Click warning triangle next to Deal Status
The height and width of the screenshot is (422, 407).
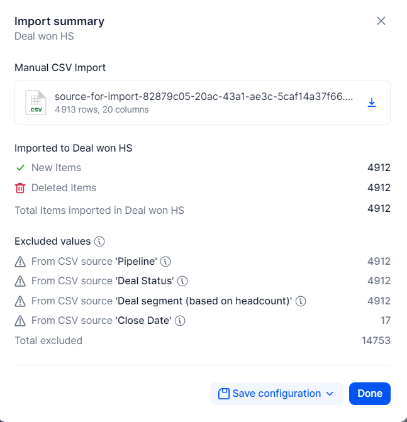coord(20,281)
